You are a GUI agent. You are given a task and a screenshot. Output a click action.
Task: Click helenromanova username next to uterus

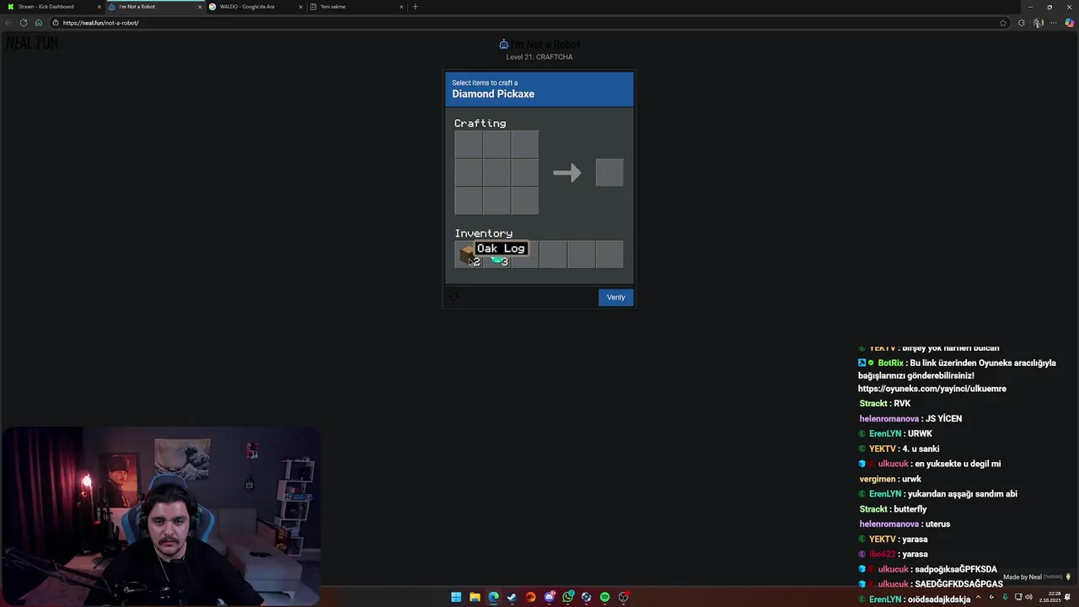888,524
